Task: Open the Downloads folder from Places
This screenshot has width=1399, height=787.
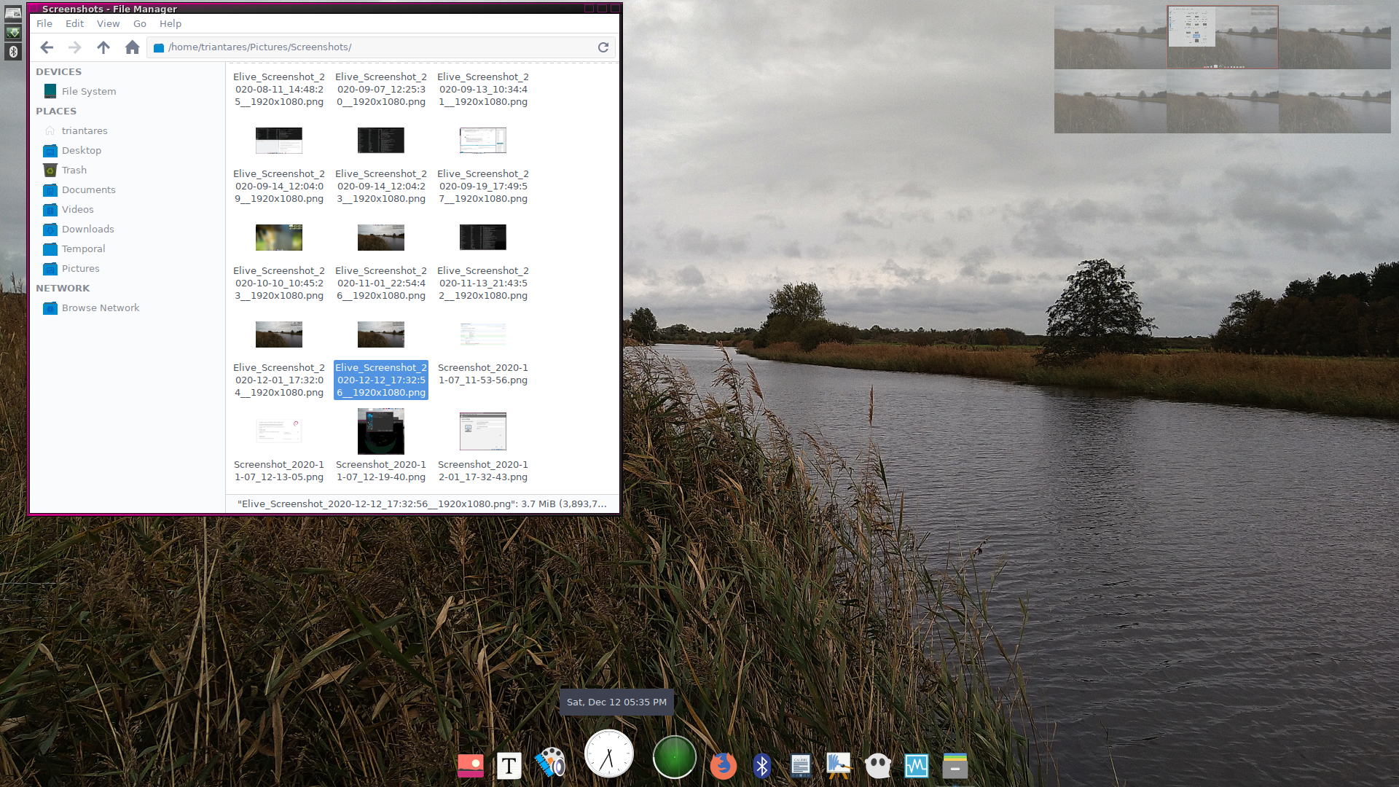Action: click(x=87, y=229)
